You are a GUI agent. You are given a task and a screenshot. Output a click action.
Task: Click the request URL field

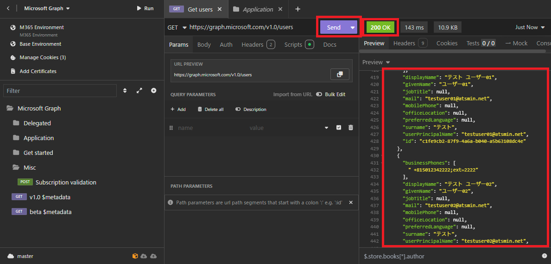(241, 27)
